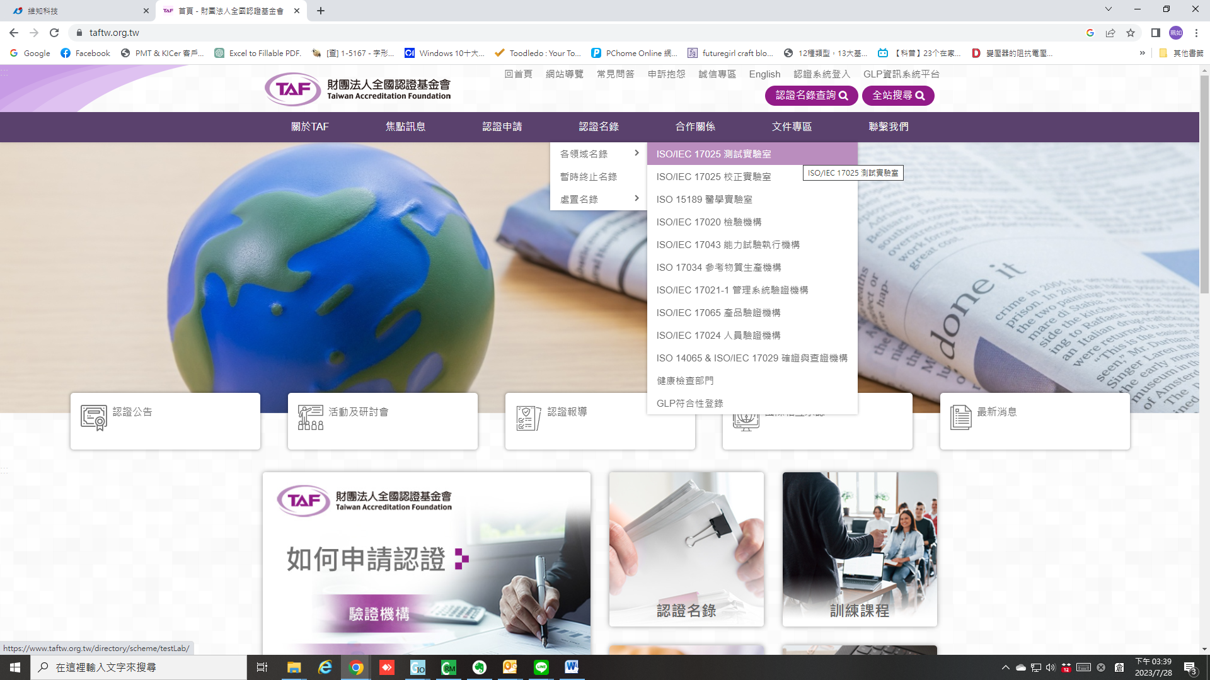The image size is (1210, 680).
Task: Open Outlook from the taskbar
Action: point(510,667)
